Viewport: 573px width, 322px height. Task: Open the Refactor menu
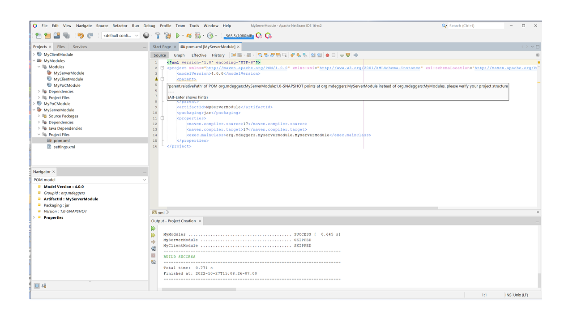coord(120,25)
